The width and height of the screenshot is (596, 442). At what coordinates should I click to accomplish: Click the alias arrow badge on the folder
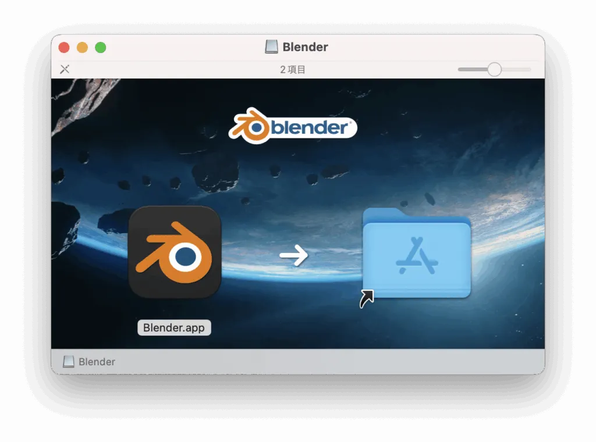[367, 298]
